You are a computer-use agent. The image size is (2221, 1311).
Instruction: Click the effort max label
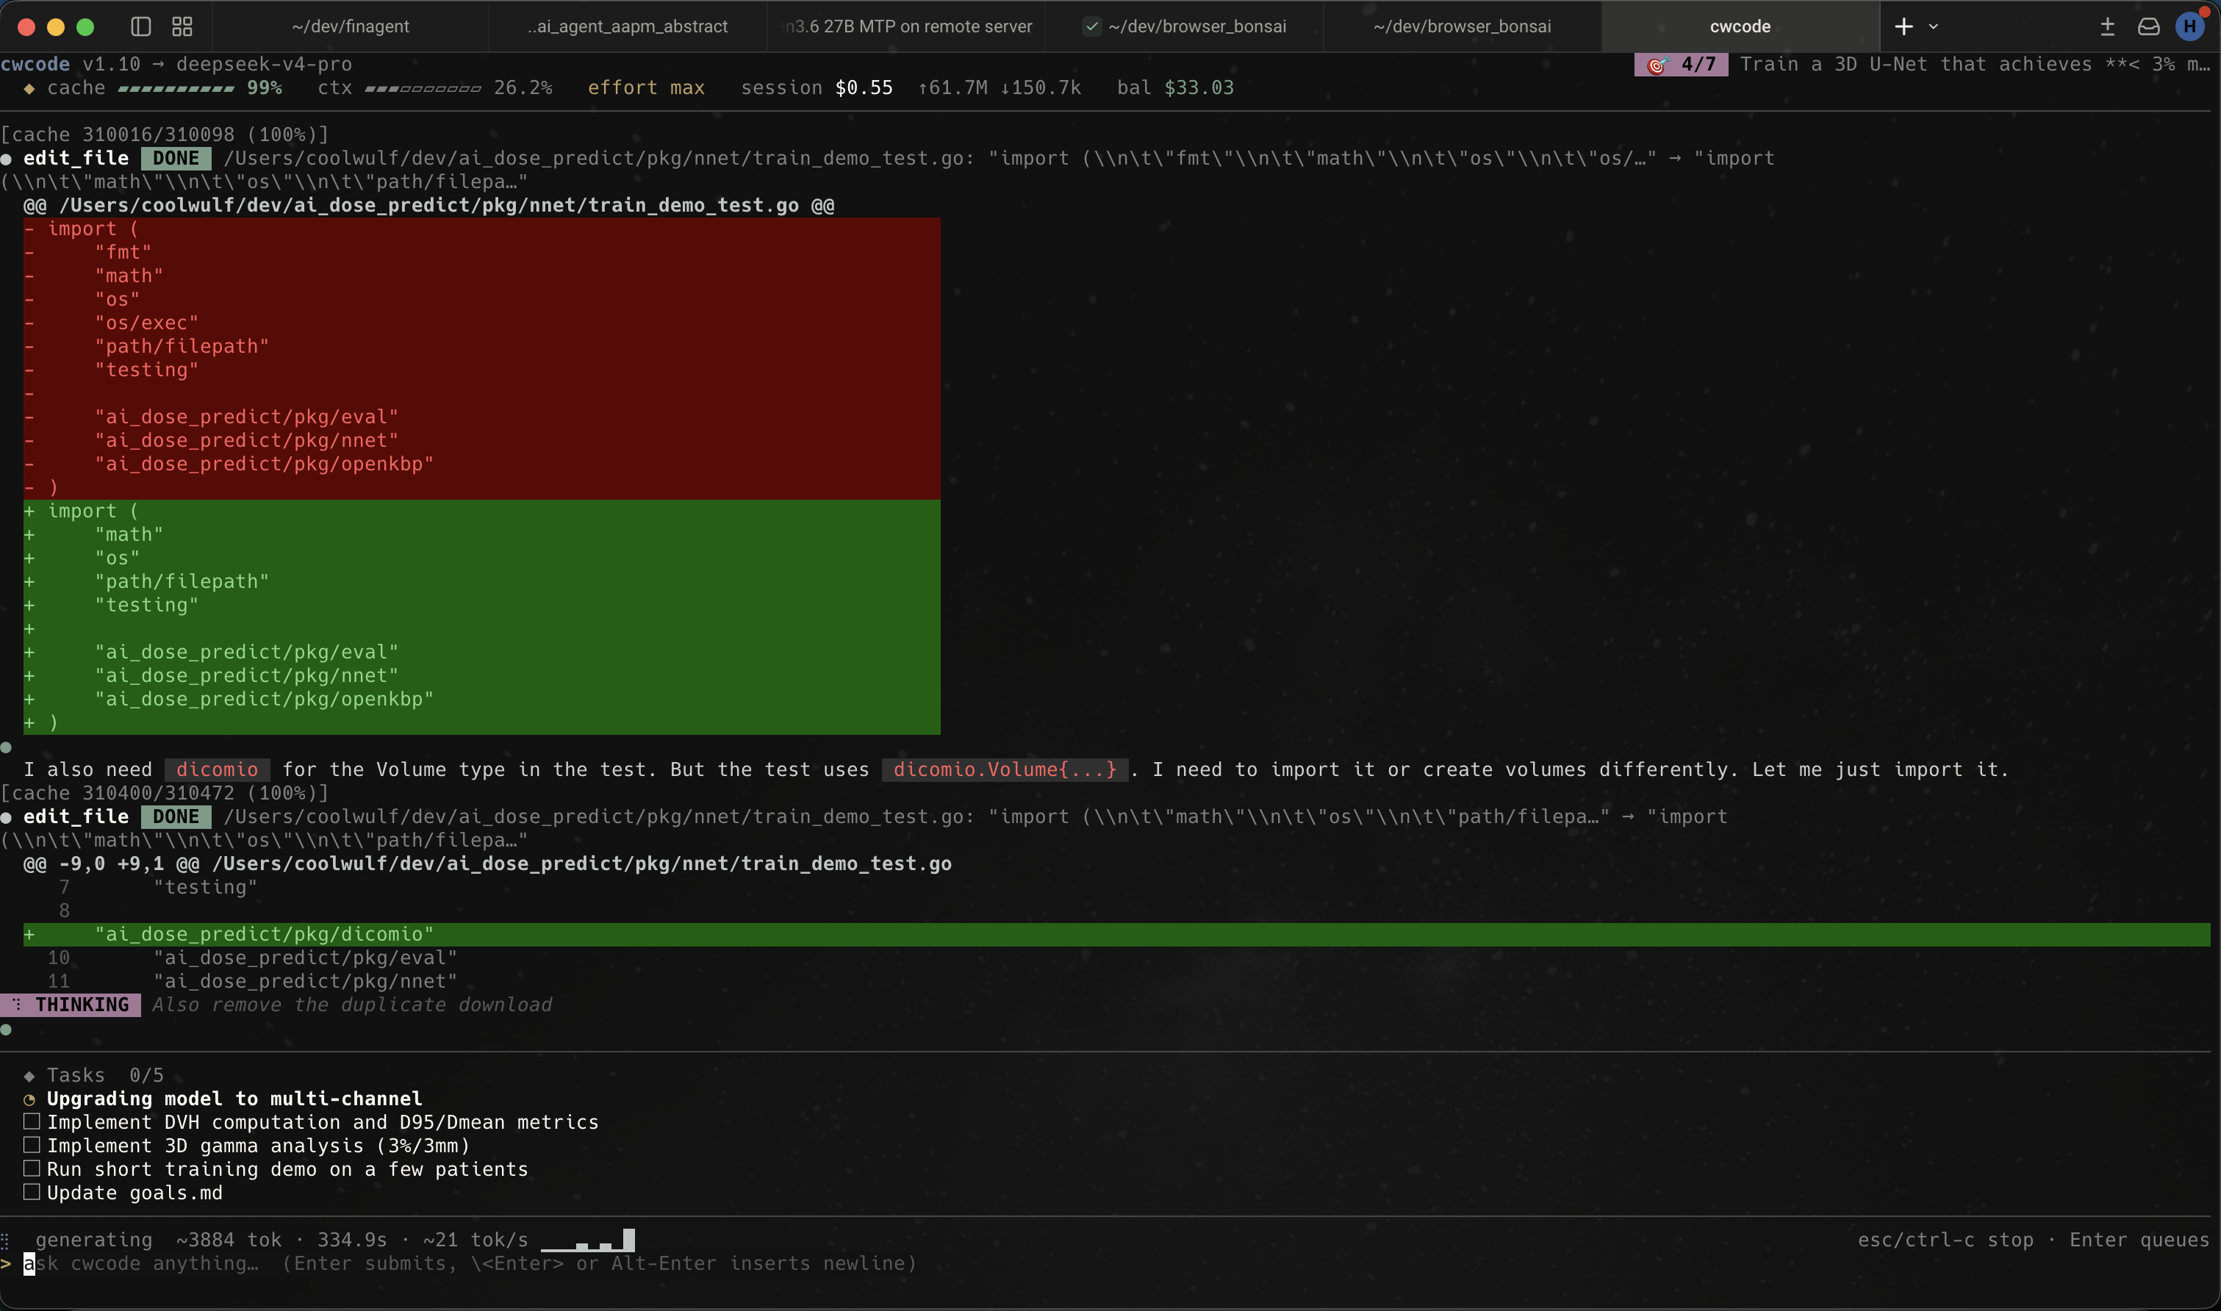(x=646, y=88)
